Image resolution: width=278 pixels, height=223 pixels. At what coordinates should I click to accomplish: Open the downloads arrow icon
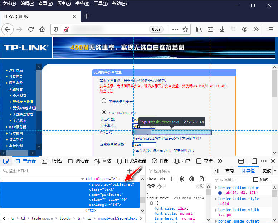pos(221,29)
